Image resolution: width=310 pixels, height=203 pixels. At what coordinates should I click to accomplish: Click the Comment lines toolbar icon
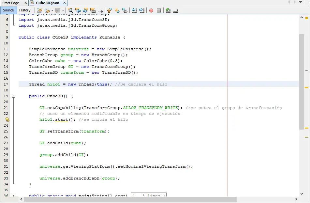(x=168, y=10)
